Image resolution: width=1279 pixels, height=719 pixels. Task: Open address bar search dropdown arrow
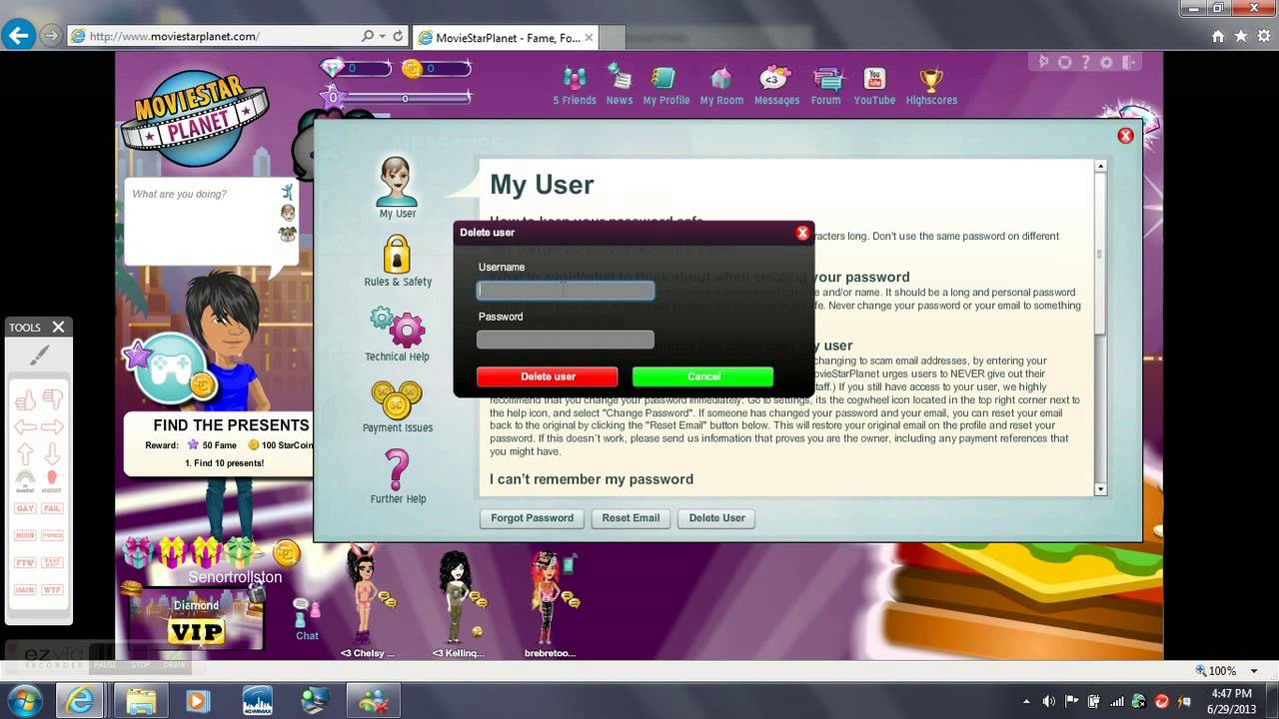click(x=382, y=36)
